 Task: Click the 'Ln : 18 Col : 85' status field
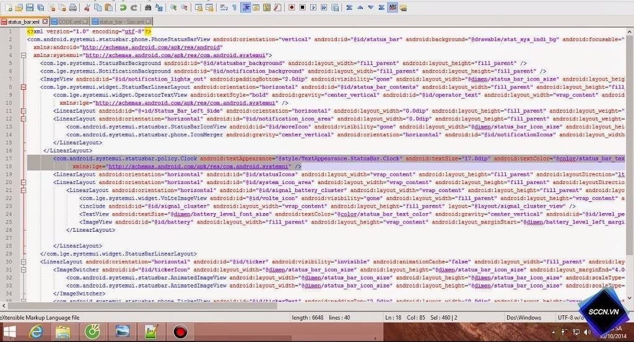(x=405, y=318)
